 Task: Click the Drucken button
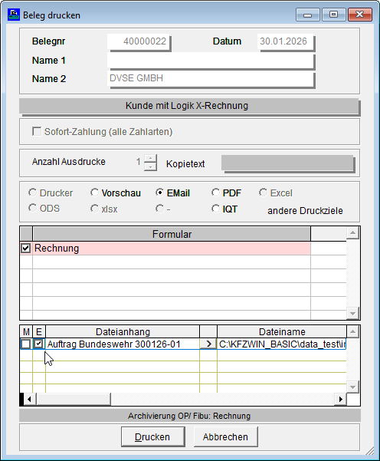(x=153, y=437)
